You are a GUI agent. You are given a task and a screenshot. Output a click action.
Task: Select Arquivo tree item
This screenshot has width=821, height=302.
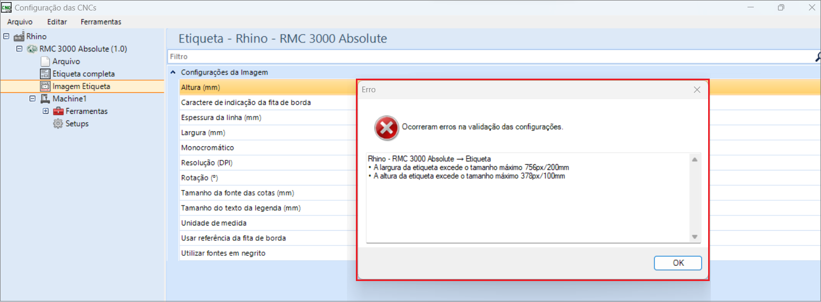[66, 61]
